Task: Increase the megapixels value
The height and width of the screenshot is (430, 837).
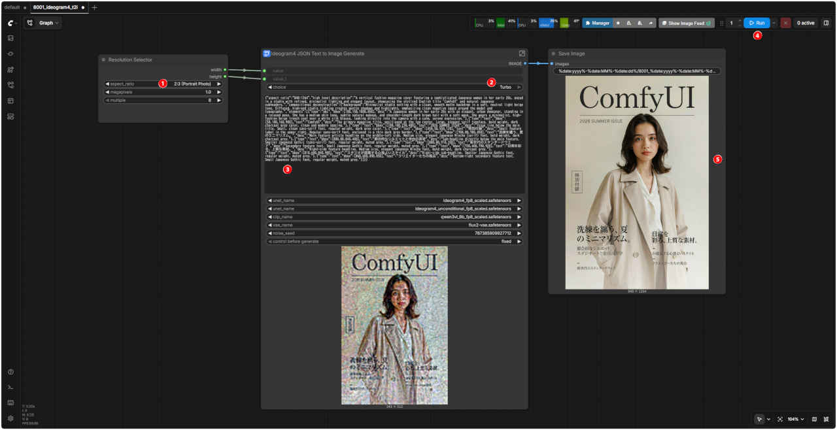Action: (219, 92)
